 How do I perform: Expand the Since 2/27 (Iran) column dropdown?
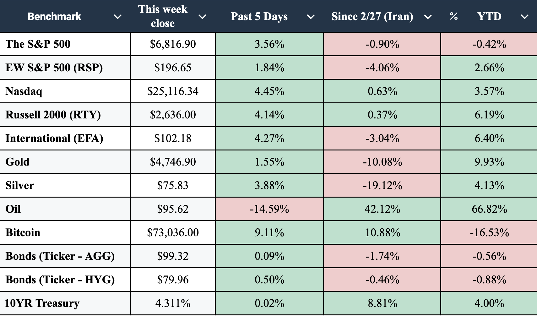[428, 17]
